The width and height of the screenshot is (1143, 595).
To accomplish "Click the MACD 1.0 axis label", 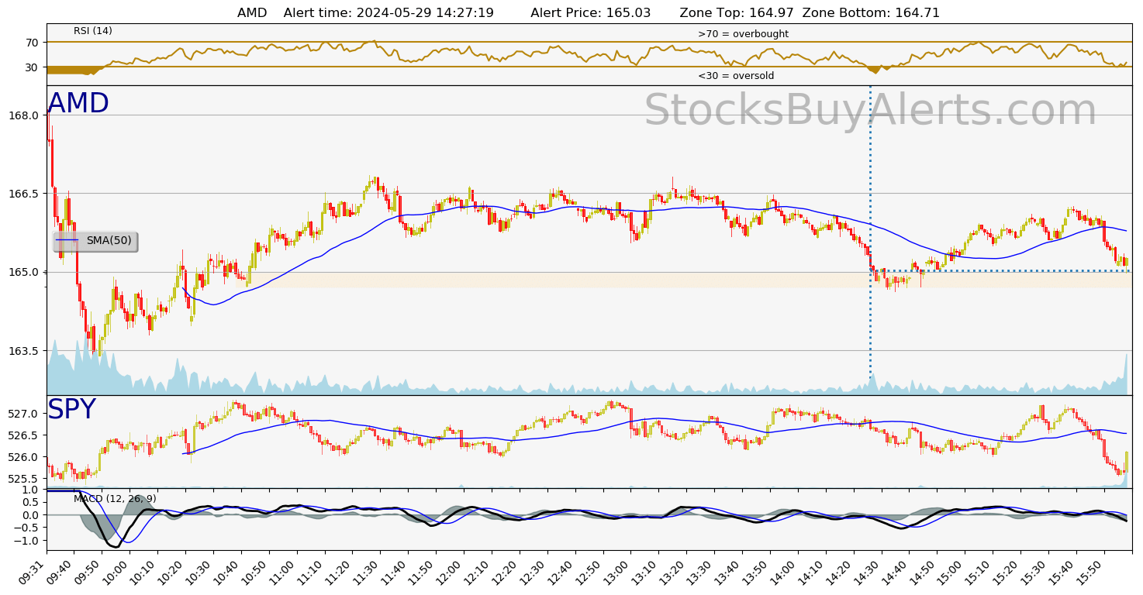I will pyautogui.click(x=31, y=490).
